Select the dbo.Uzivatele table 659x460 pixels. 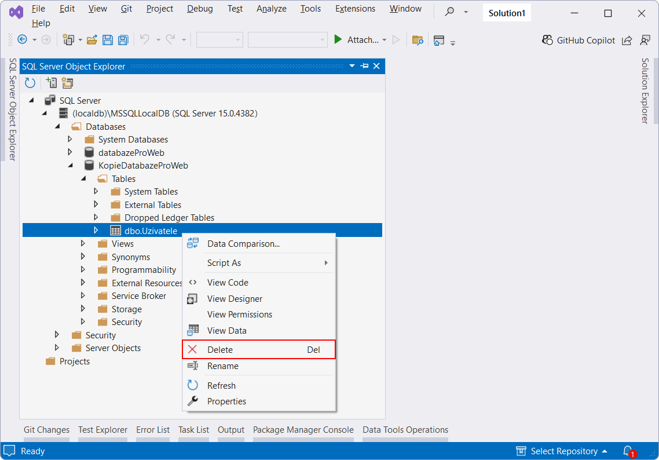[151, 230]
